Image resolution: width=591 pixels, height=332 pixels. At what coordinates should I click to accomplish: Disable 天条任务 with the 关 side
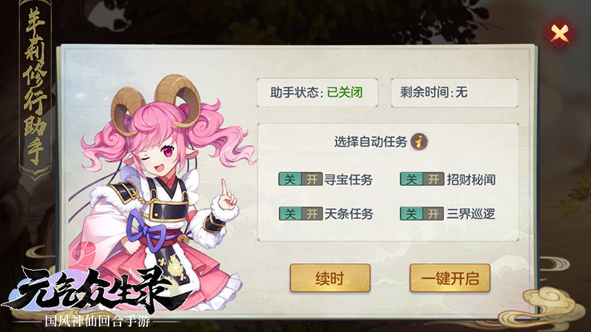[x=290, y=214]
